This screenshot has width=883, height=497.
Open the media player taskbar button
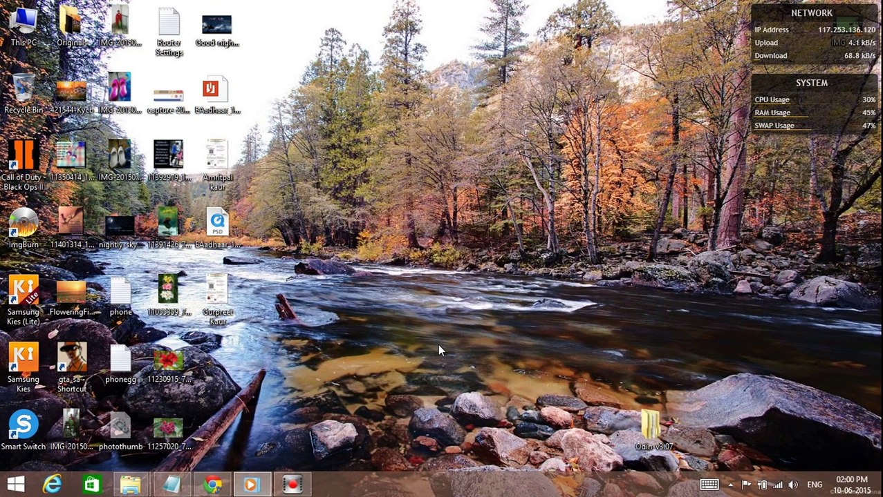252,485
